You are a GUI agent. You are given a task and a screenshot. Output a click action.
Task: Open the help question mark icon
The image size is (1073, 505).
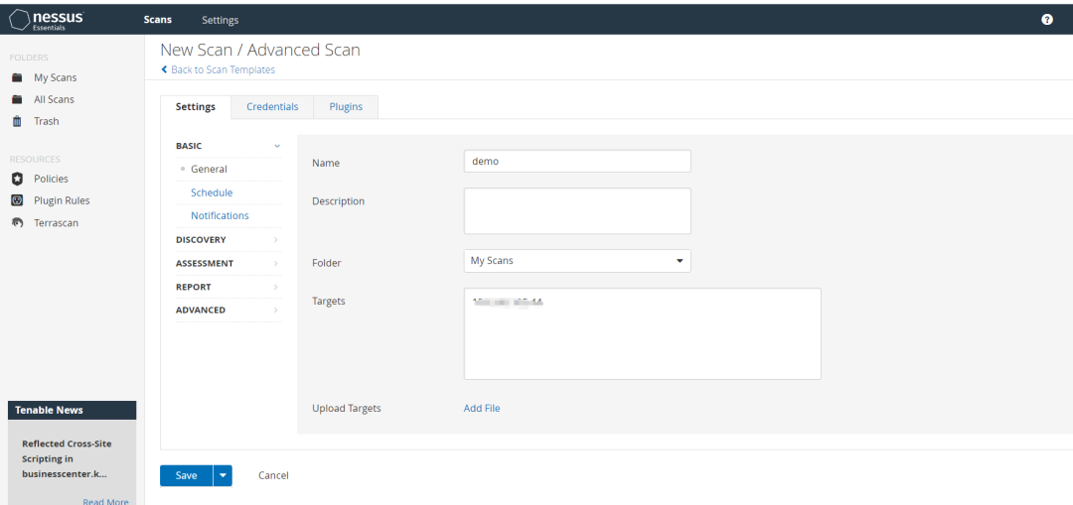click(x=1047, y=20)
